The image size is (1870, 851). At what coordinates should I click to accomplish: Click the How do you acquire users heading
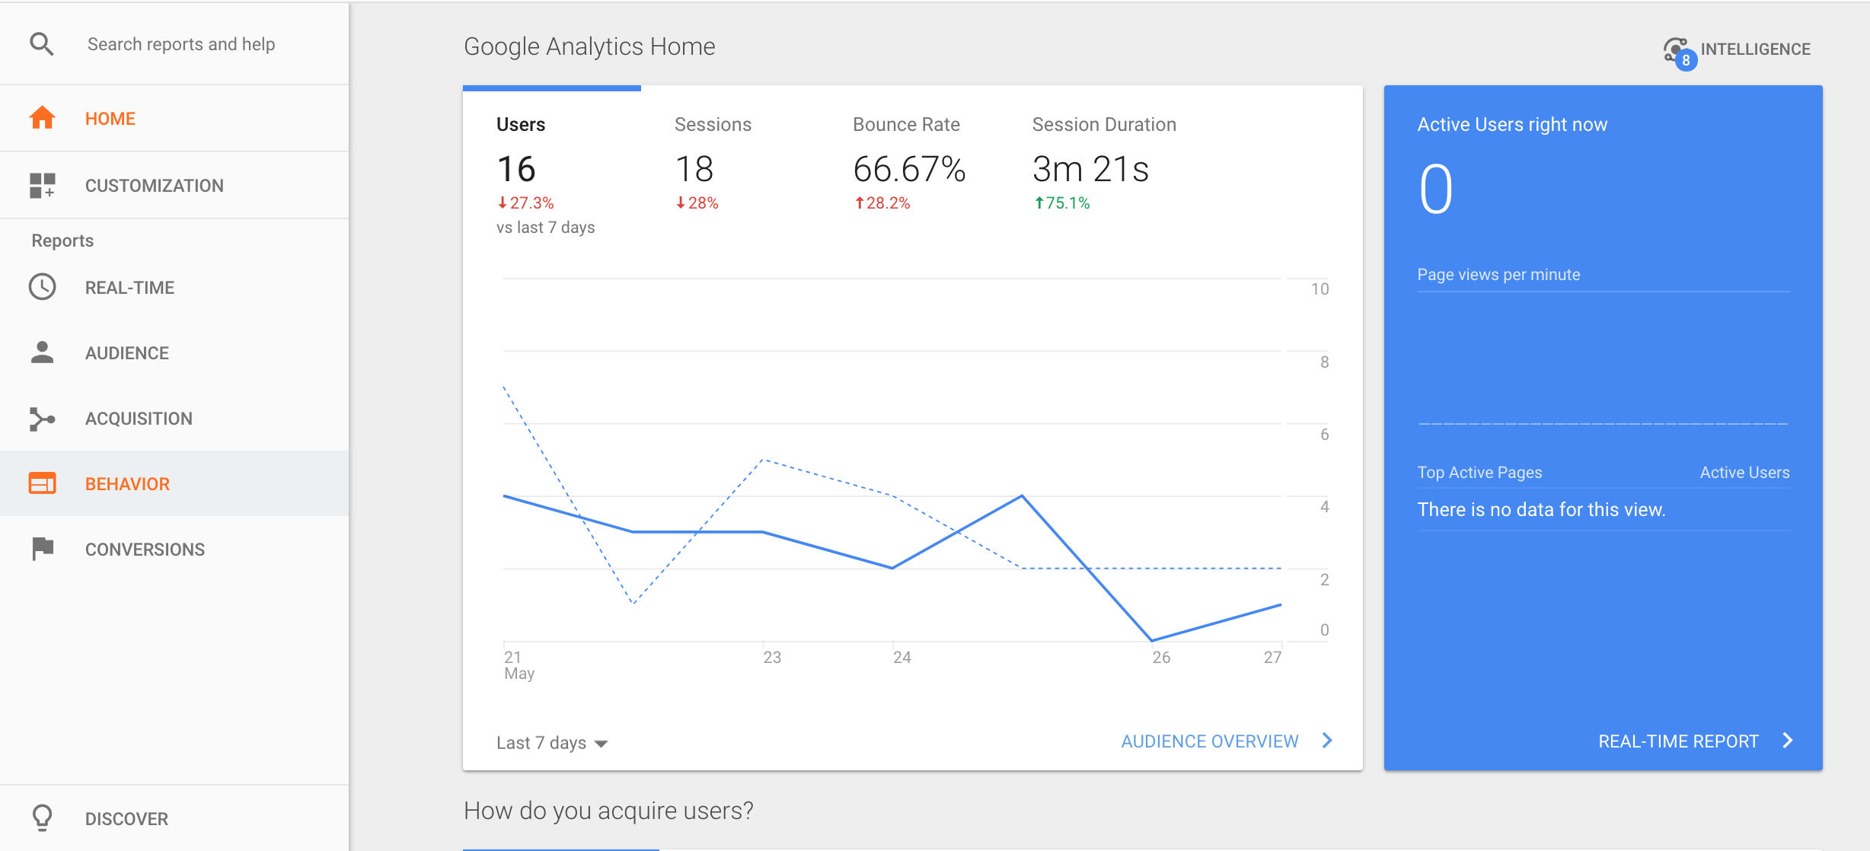coord(608,811)
